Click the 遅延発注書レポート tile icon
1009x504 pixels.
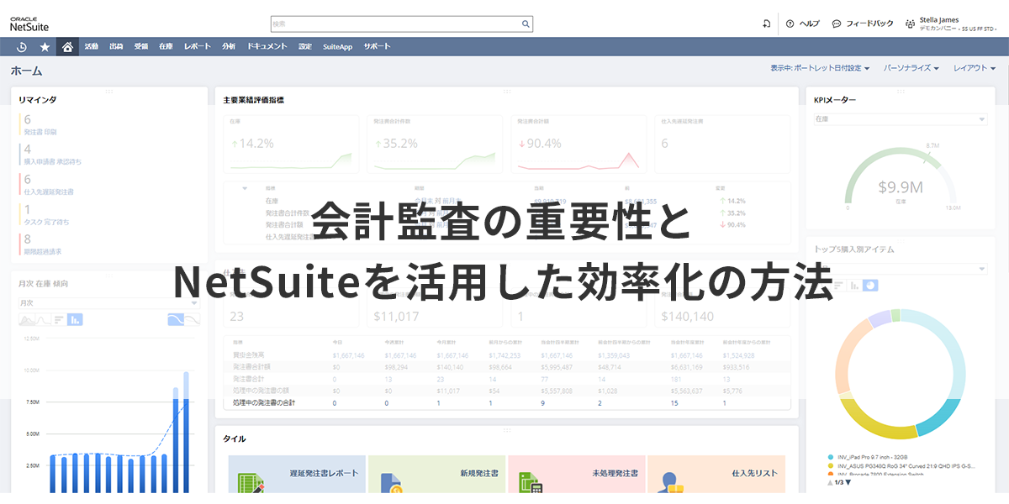(x=251, y=484)
